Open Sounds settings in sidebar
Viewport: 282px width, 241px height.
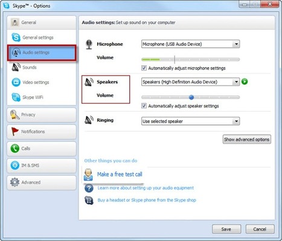point(42,68)
